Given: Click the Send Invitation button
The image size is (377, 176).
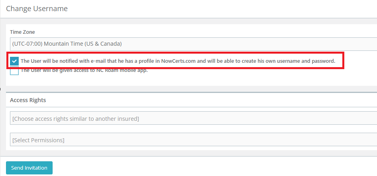Looking at the screenshot, I should click(29, 168).
